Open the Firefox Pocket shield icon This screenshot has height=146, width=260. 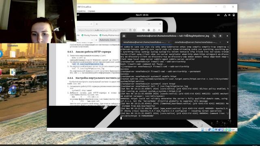143,30
